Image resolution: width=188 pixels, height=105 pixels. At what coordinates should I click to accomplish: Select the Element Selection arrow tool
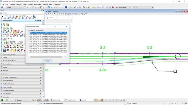point(2,17)
